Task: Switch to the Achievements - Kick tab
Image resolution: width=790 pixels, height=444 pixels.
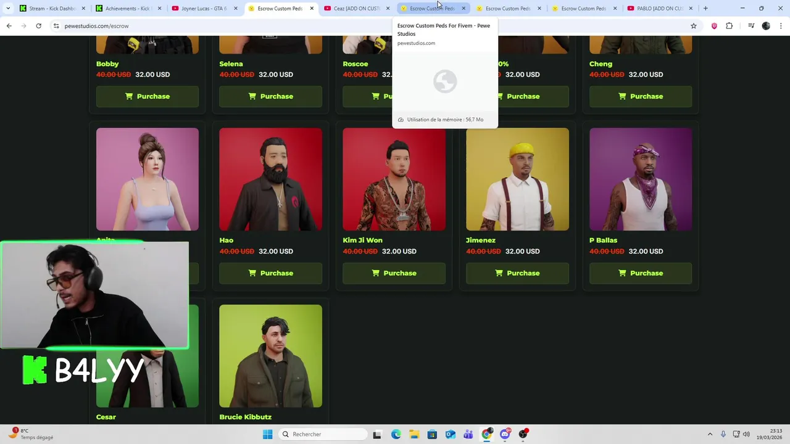Action: 128,8
